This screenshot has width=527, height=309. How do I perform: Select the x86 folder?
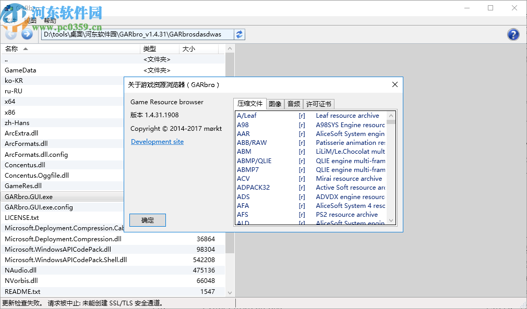[63, 112]
